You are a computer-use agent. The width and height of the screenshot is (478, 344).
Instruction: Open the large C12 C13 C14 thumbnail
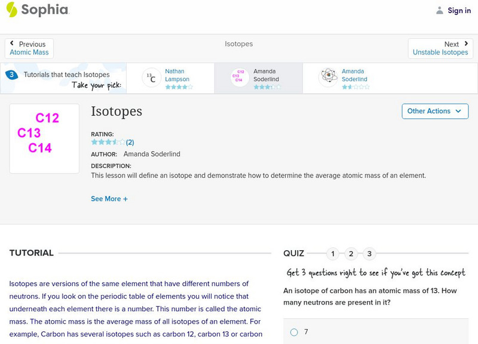click(44, 139)
